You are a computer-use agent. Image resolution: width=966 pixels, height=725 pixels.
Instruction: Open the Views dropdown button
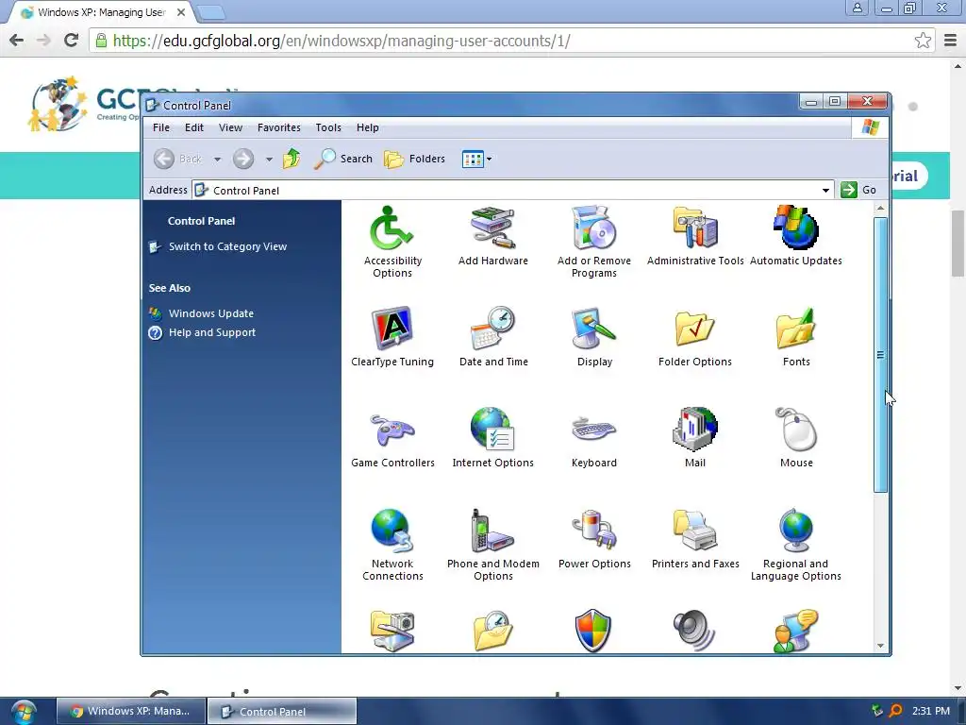pos(476,159)
